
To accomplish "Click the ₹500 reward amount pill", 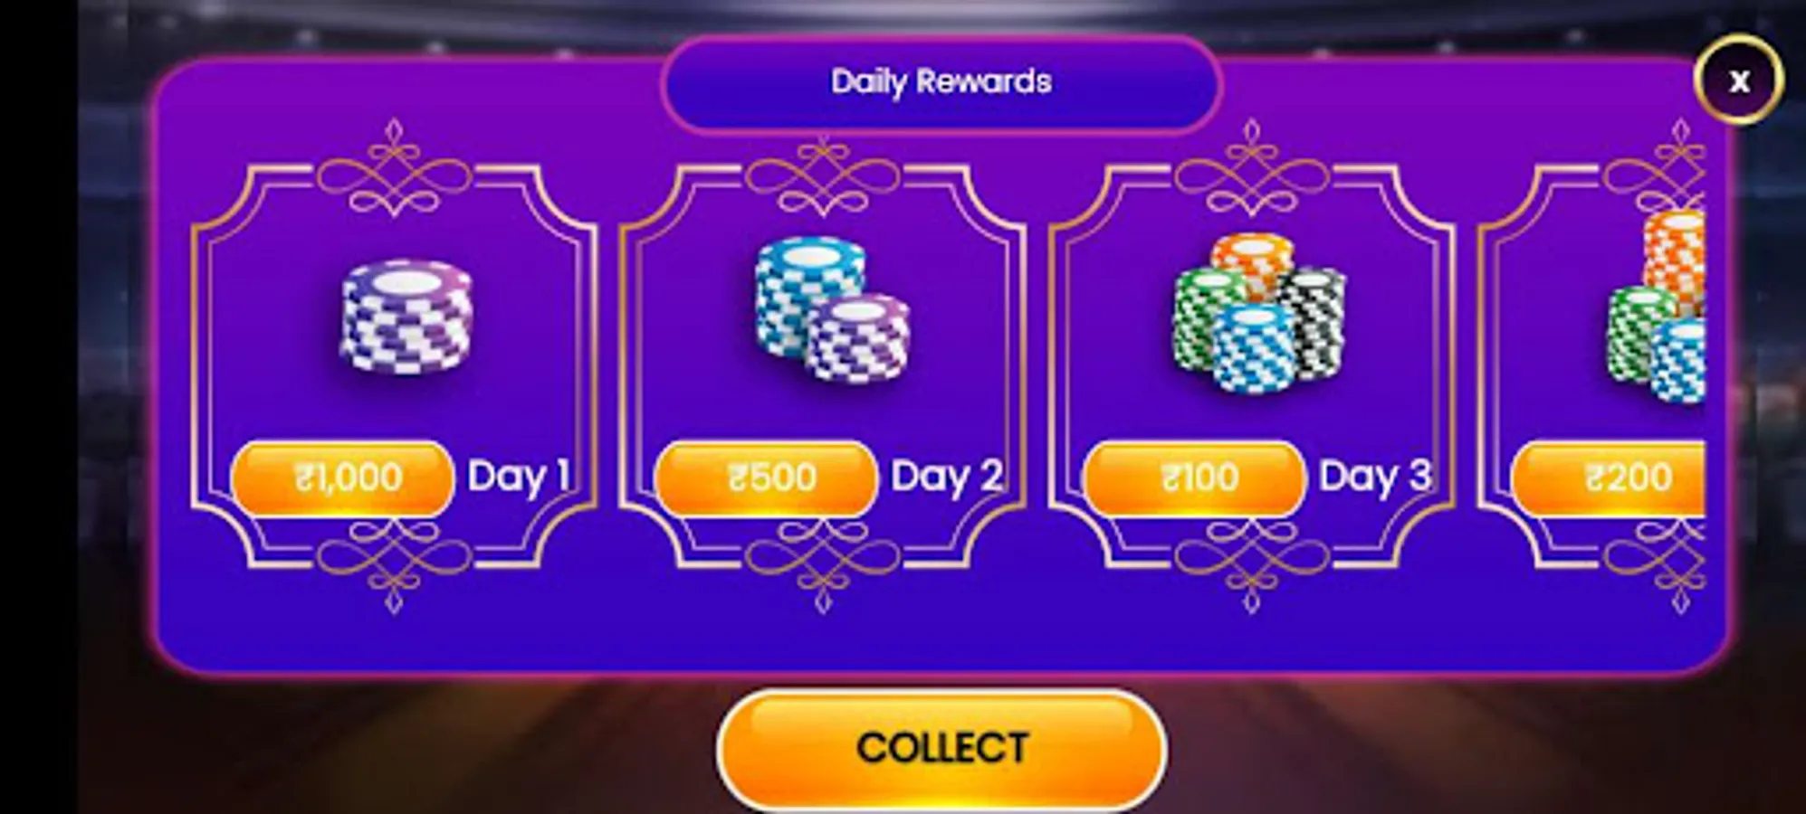I will click(767, 478).
